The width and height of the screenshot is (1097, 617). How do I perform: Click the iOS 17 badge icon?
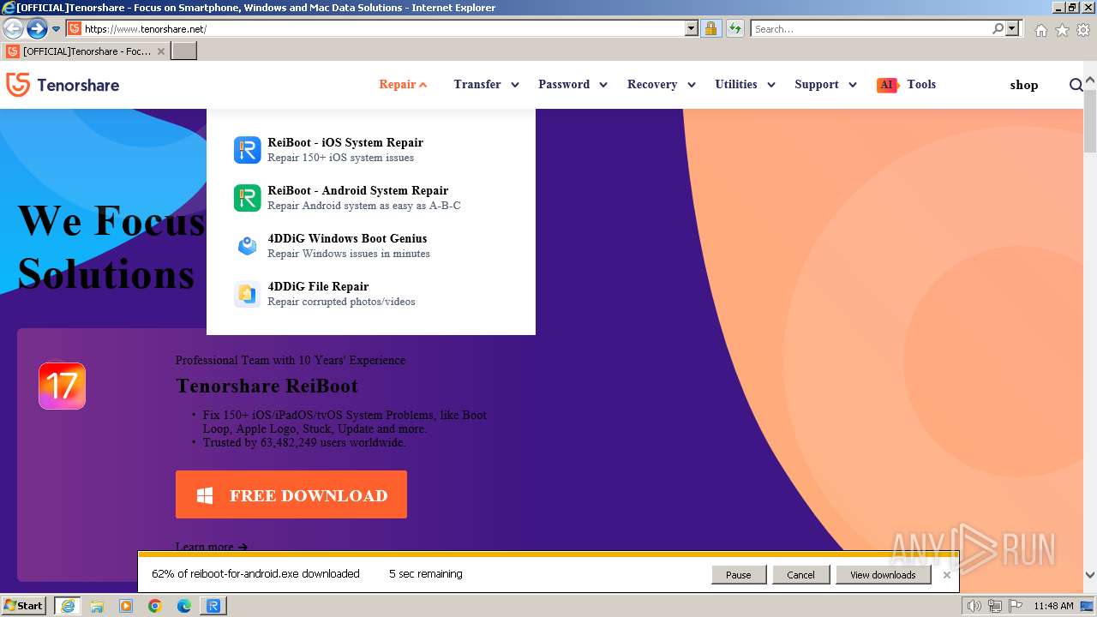(62, 386)
